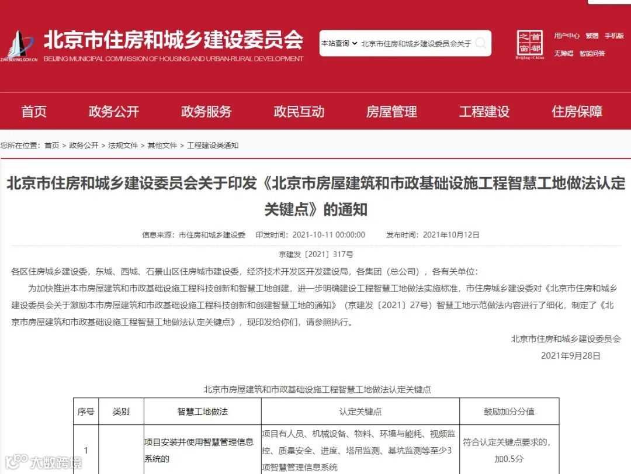Click the search input field
Screen dimensions: 631x474
(417, 43)
